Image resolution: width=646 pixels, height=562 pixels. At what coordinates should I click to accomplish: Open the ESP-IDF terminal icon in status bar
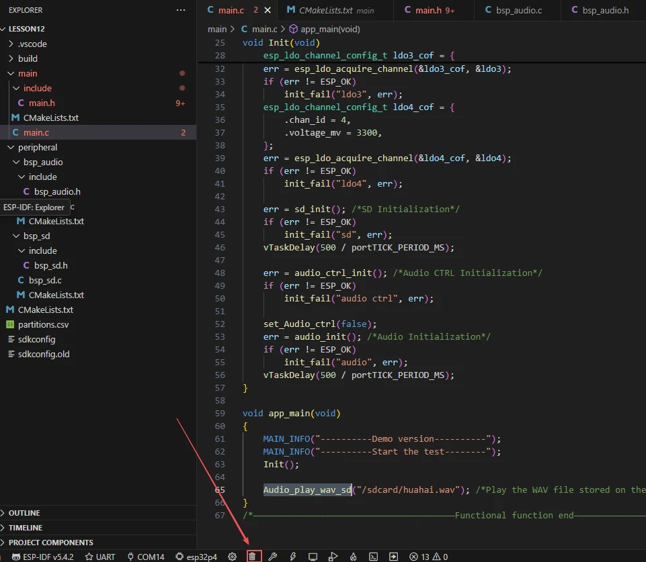373,557
